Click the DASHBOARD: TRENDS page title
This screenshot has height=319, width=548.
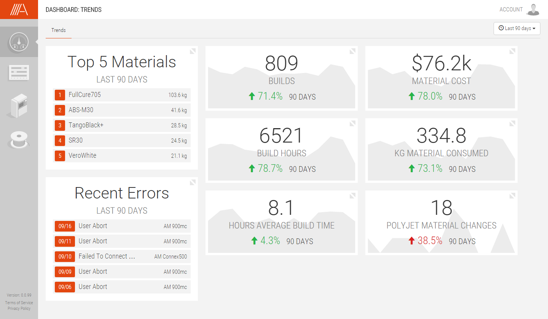(73, 10)
